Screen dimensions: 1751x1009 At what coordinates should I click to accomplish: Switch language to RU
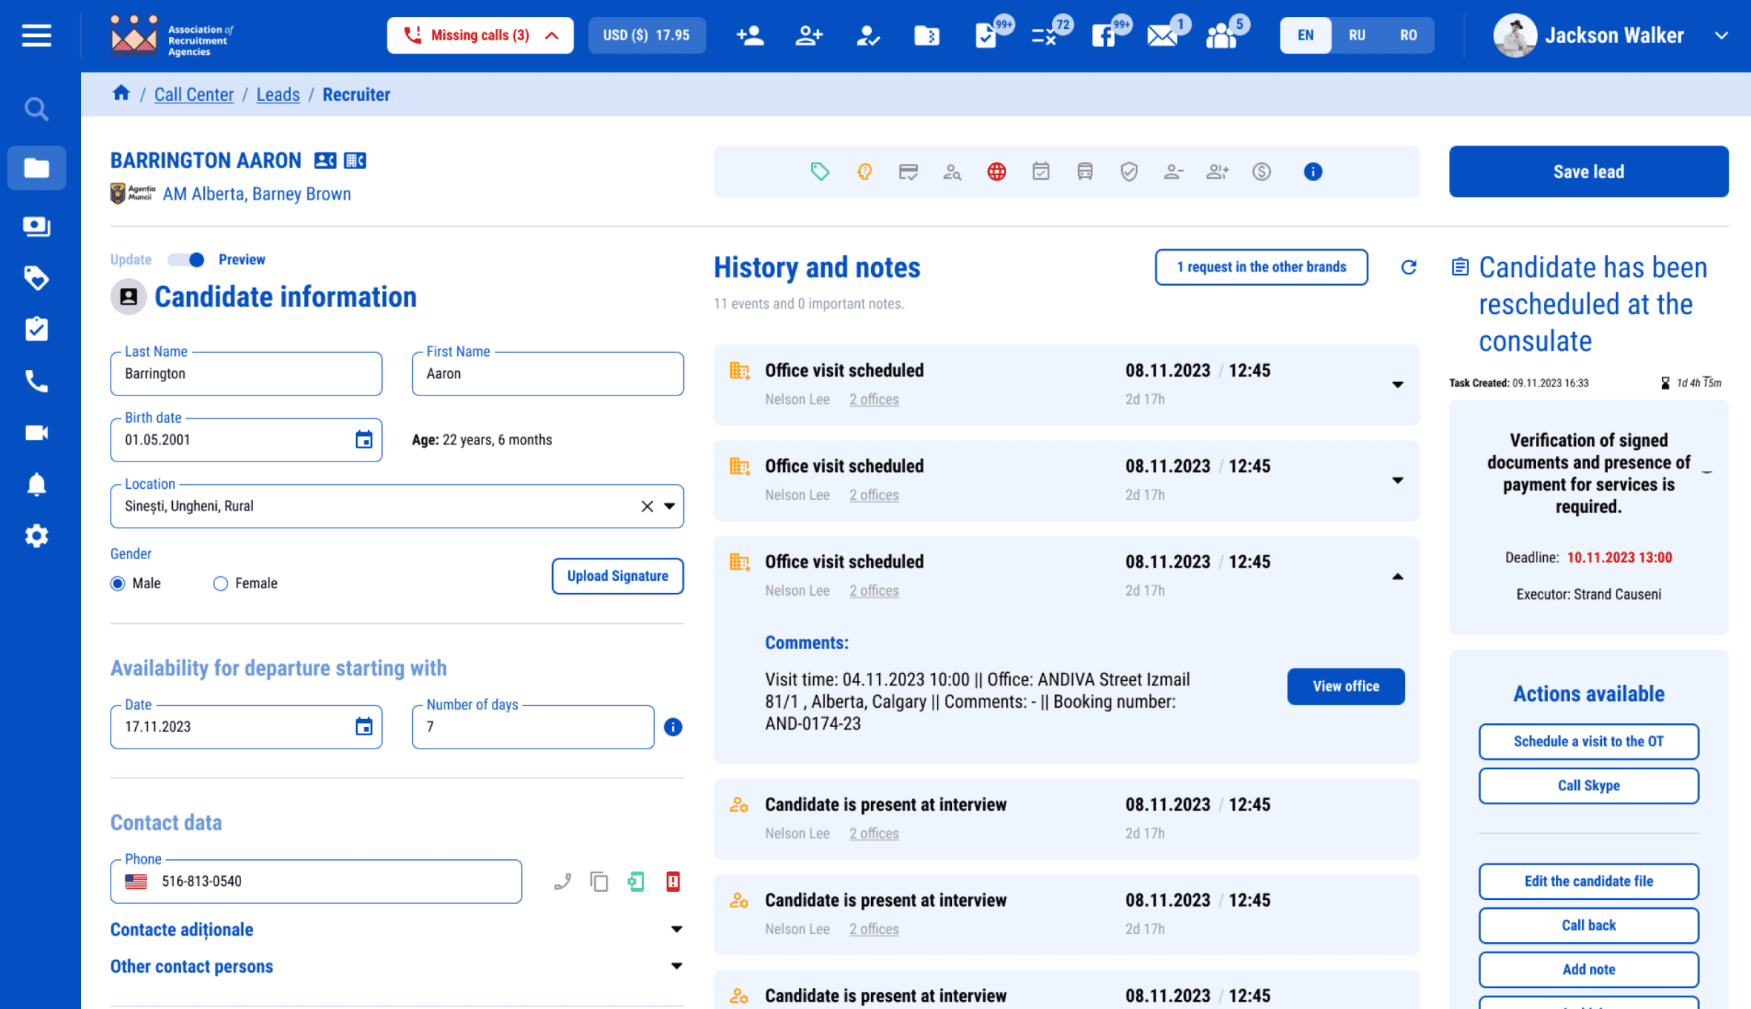tap(1356, 36)
